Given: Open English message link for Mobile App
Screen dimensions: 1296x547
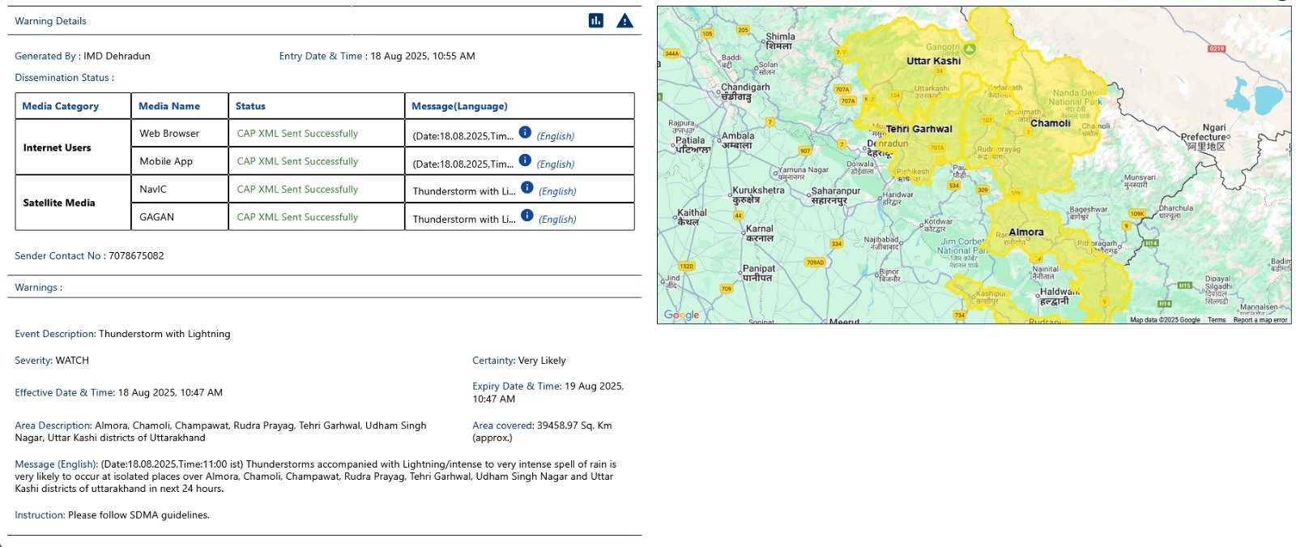Looking at the screenshot, I should point(556,164).
